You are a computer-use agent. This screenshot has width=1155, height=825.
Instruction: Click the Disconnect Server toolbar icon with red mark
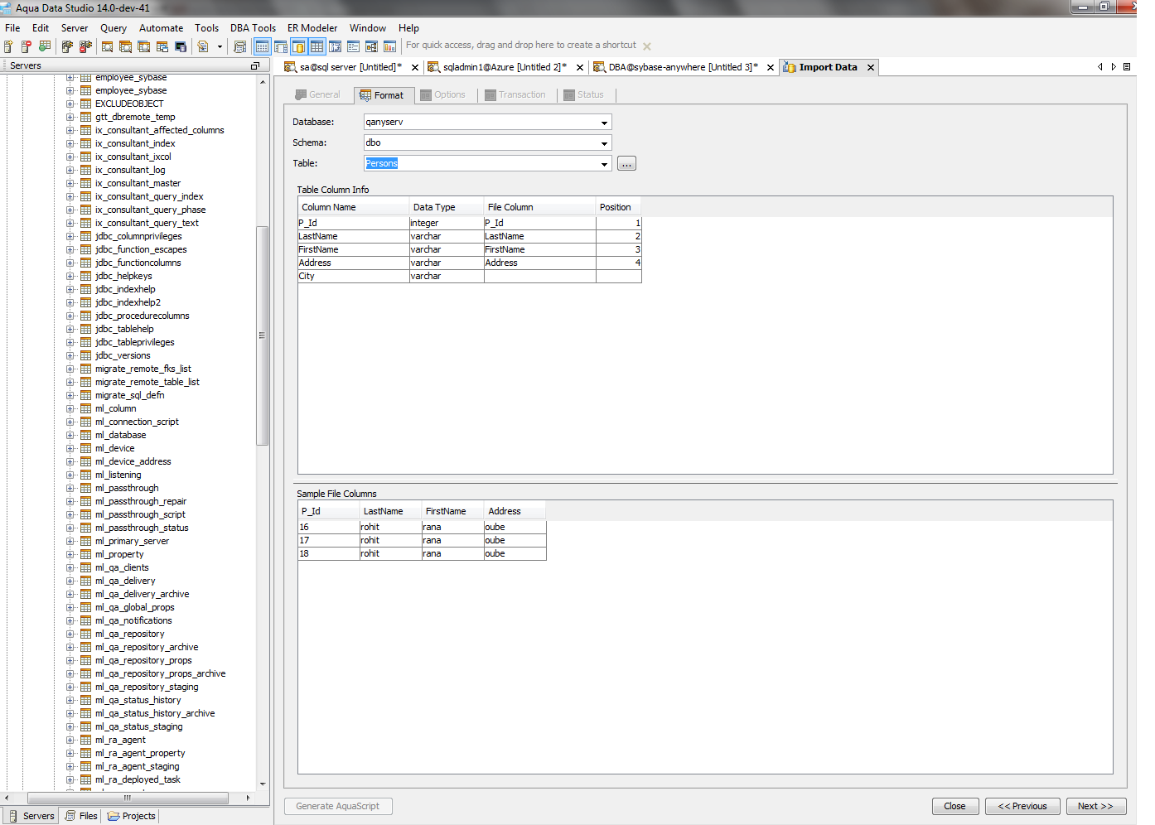click(x=85, y=46)
